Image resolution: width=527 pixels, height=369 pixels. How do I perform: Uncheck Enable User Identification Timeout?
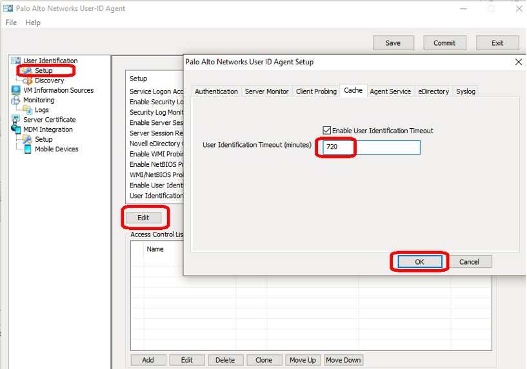click(326, 130)
